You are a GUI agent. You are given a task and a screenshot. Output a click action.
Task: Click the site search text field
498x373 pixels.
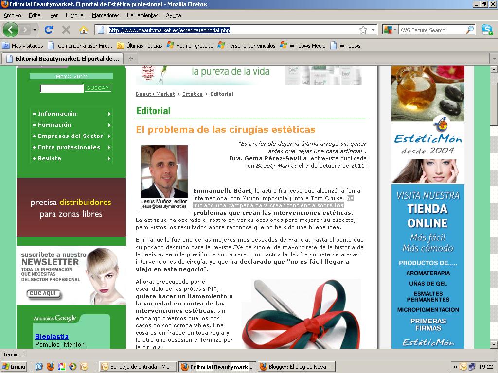pyautogui.click(x=62, y=88)
